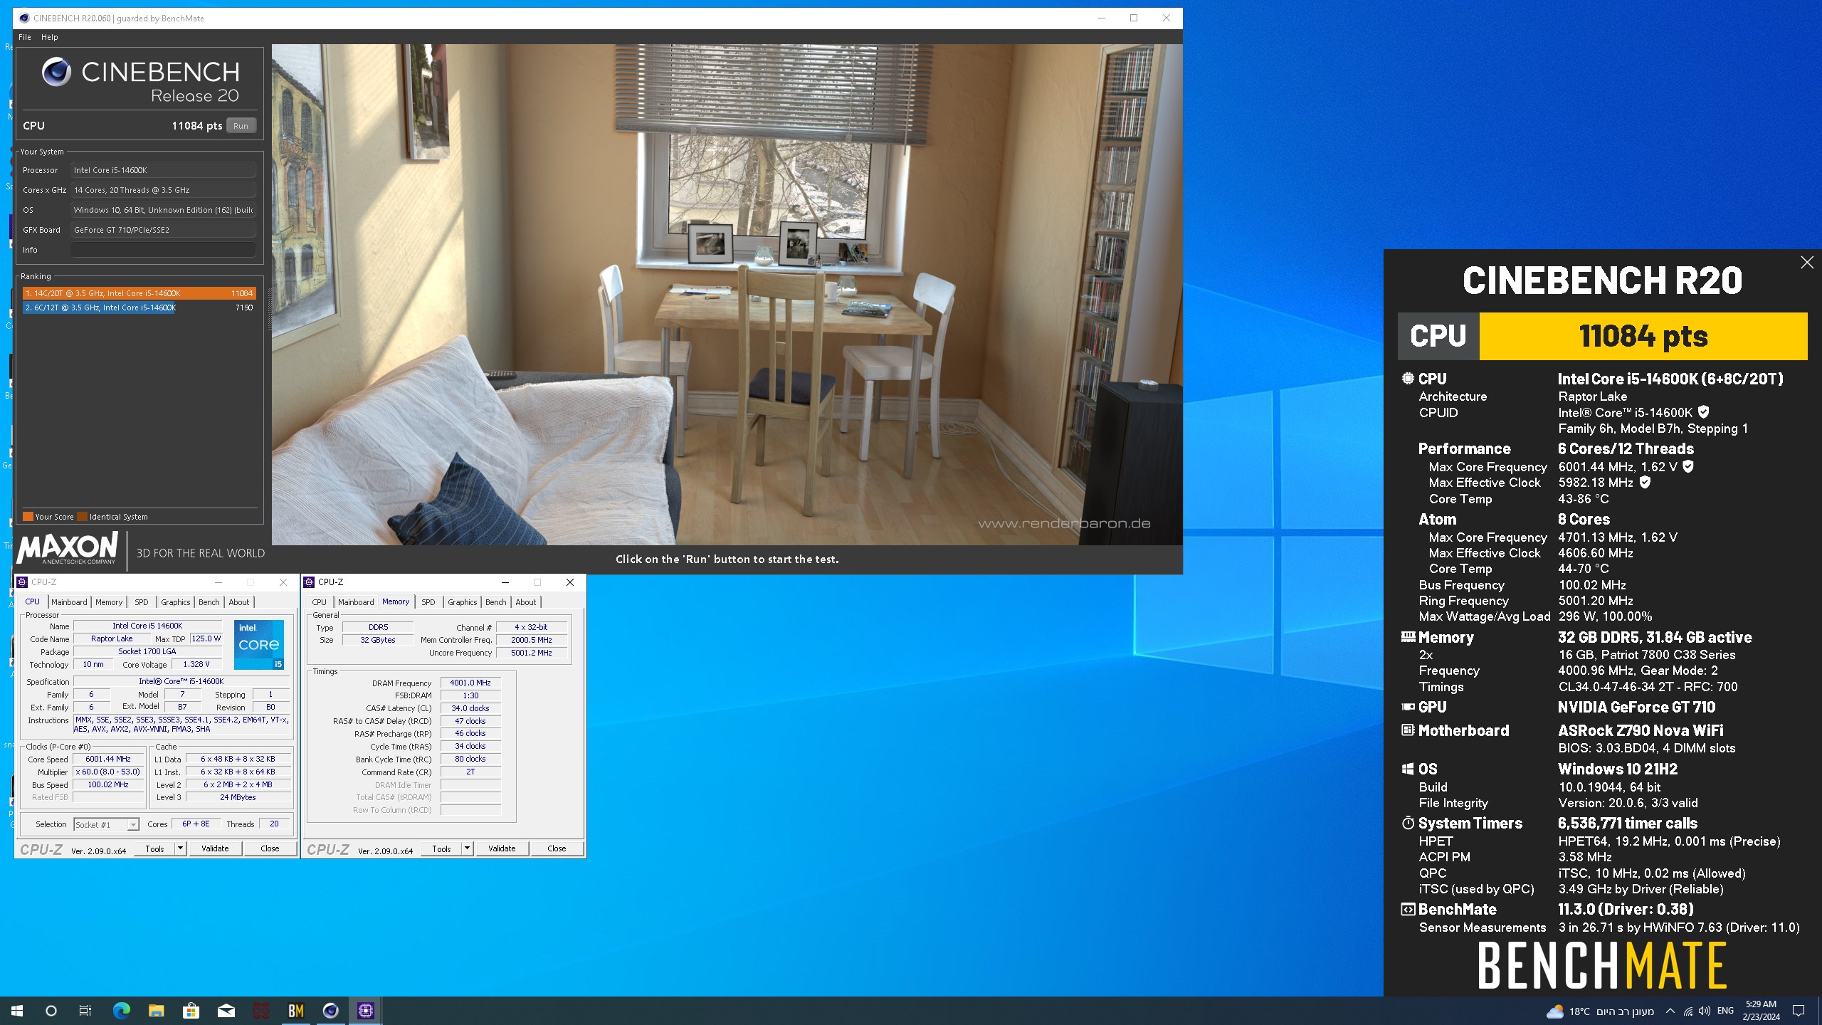Open the volume control in system tray

pos(1704,1011)
